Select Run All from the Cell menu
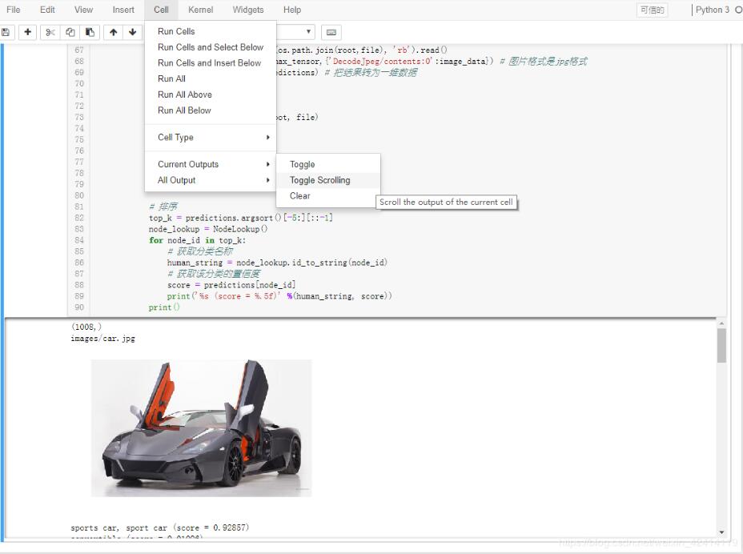 [x=171, y=78]
